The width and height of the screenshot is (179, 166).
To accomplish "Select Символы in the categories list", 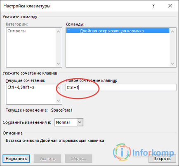I will (16, 31).
